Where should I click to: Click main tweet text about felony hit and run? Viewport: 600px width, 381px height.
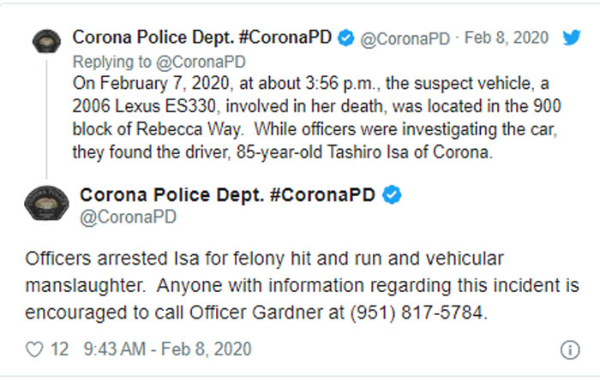click(x=302, y=285)
